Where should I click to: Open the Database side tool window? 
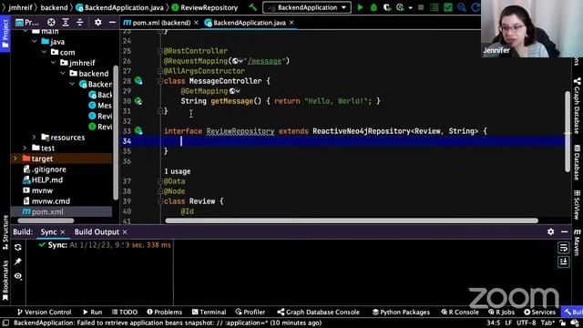pyautogui.click(x=577, y=162)
